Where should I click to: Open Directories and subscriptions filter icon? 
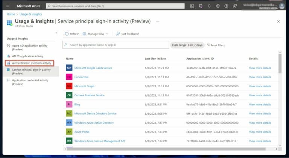click(x=201, y=6)
